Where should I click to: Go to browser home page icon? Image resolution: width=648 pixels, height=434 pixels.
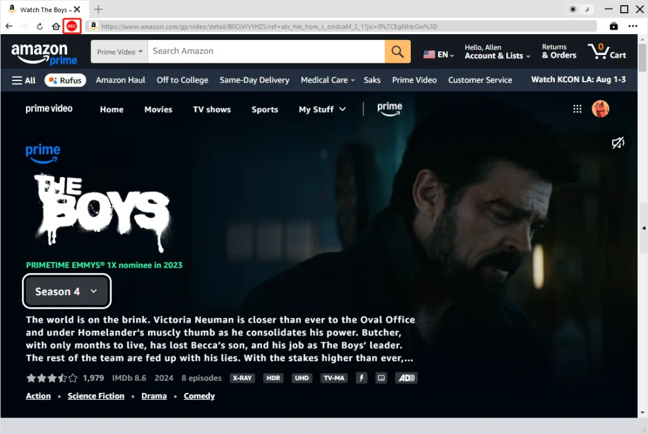point(56,27)
